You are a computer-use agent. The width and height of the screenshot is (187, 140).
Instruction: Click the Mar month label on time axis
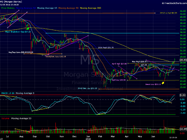coord(113,137)
